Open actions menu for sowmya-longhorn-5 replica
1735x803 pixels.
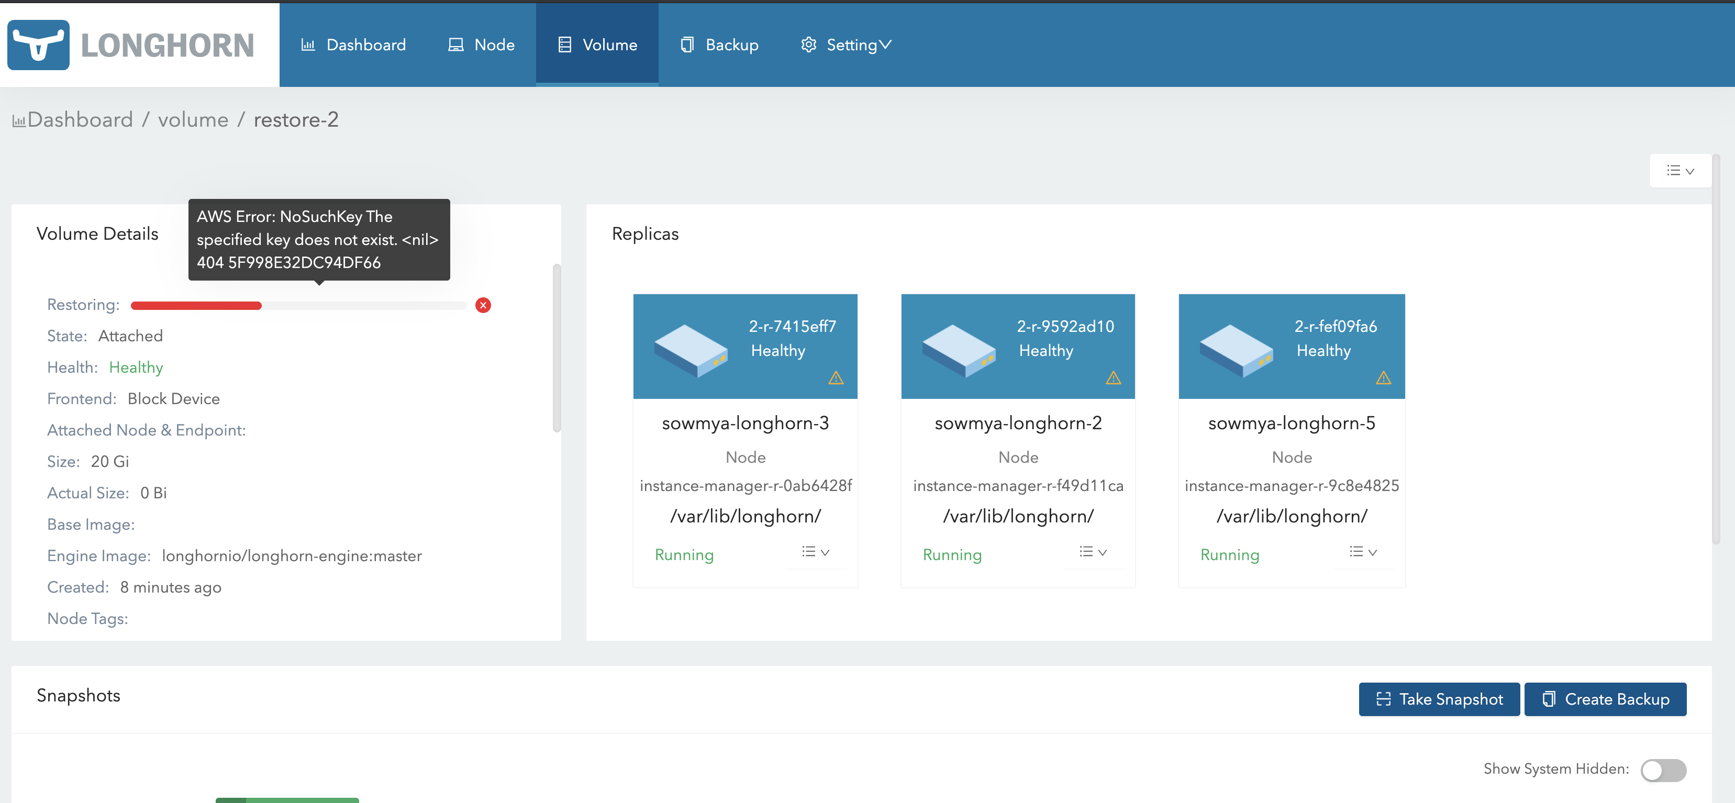pos(1363,552)
